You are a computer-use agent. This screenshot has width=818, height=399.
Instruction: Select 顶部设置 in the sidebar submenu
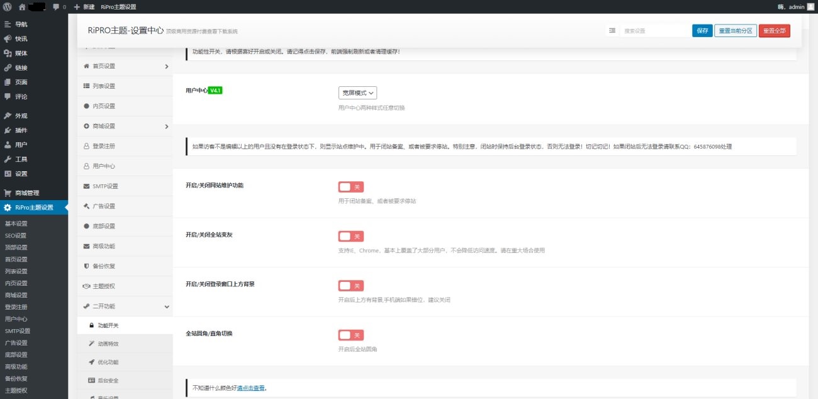point(16,247)
